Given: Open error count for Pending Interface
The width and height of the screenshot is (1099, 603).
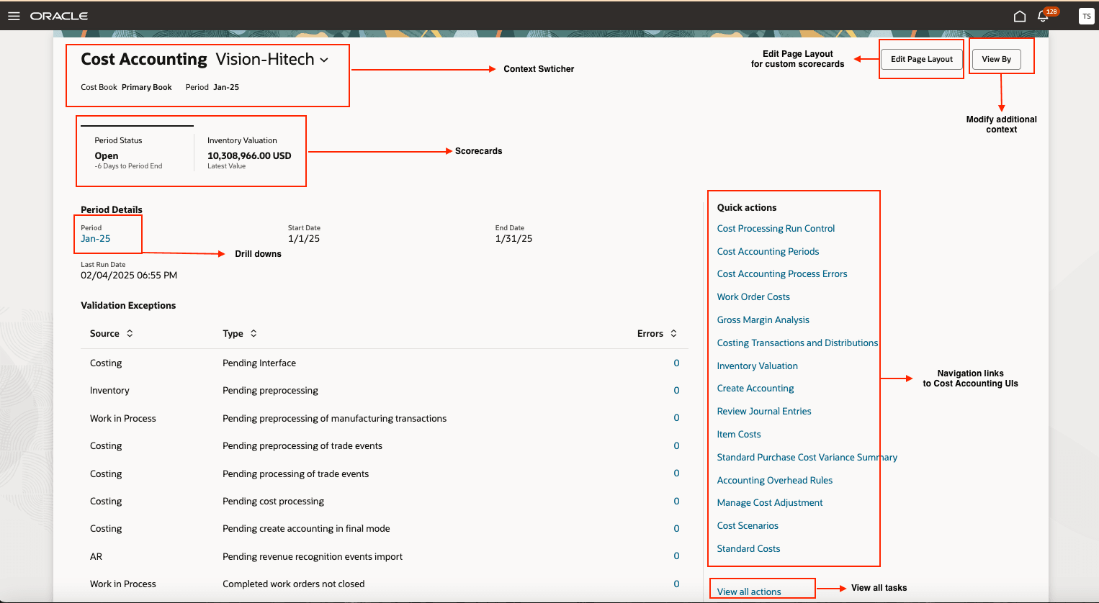Looking at the screenshot, I should (676, 363).
